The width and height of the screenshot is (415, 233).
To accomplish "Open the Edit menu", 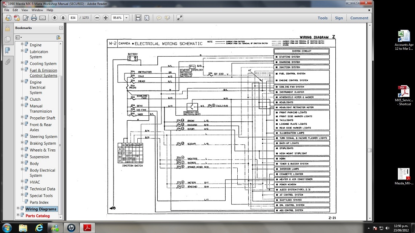I will [15, 10].
